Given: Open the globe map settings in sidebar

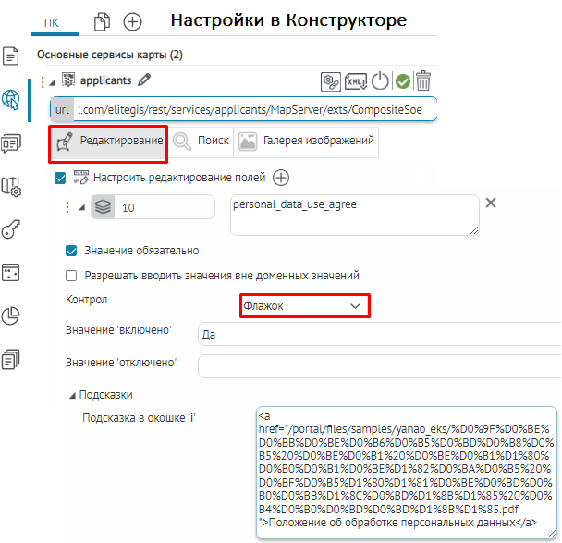Looking at the screenshot, I should click(12, 99).
